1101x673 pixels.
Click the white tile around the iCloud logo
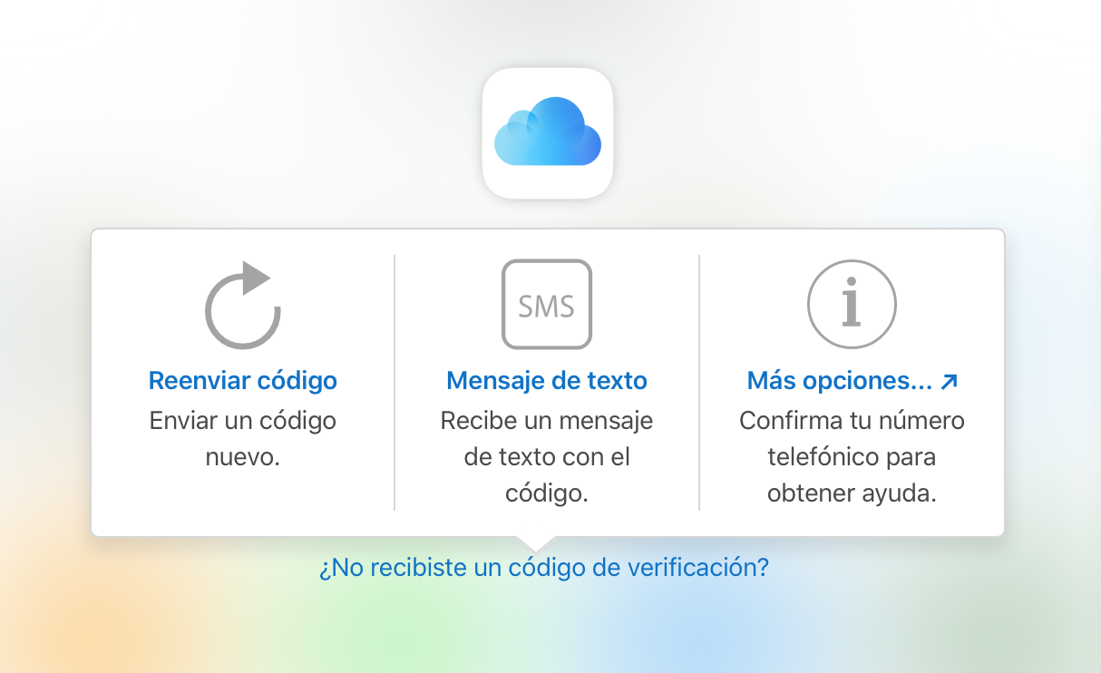548,133
